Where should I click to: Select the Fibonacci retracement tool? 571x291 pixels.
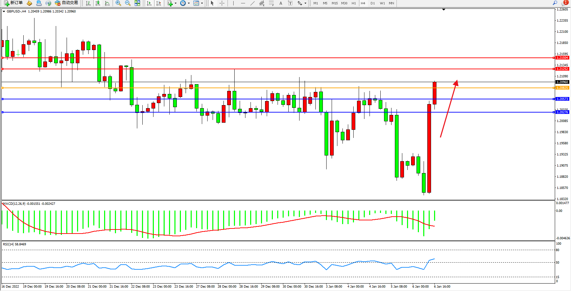[271, 3]
